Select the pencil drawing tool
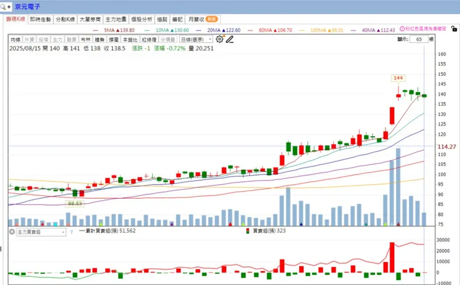 (x=230, y=39)
